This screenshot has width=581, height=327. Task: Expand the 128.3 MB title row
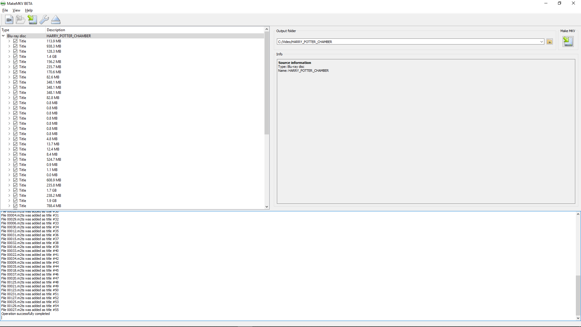(9, 51)
